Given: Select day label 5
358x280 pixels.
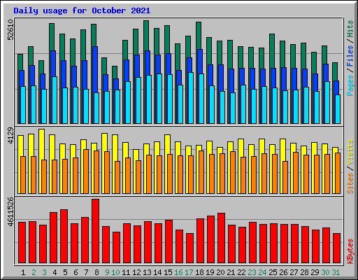Looking at the screenshot, I should pos(65,272).
